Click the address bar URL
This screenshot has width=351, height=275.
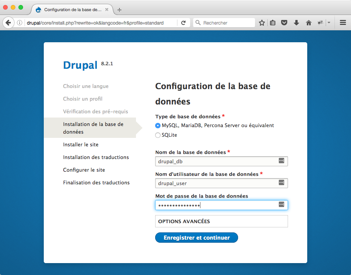[x=95, y=23]
